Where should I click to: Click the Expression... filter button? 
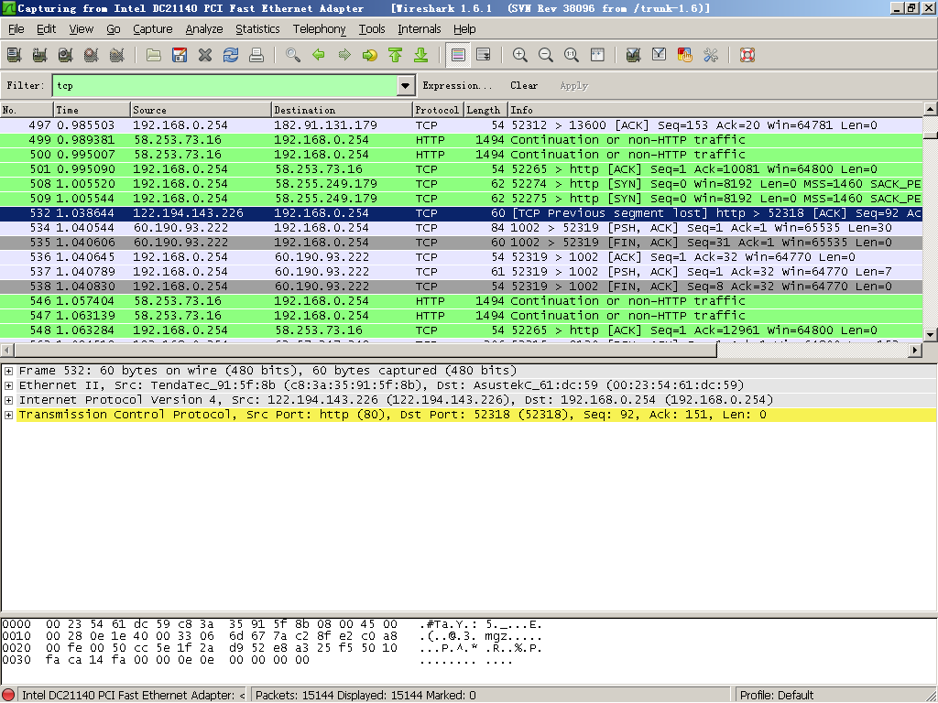[458, 85]
